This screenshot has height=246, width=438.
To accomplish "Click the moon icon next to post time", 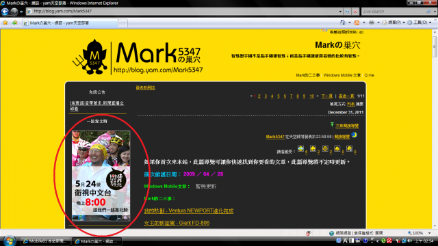I will pos(355,135).
